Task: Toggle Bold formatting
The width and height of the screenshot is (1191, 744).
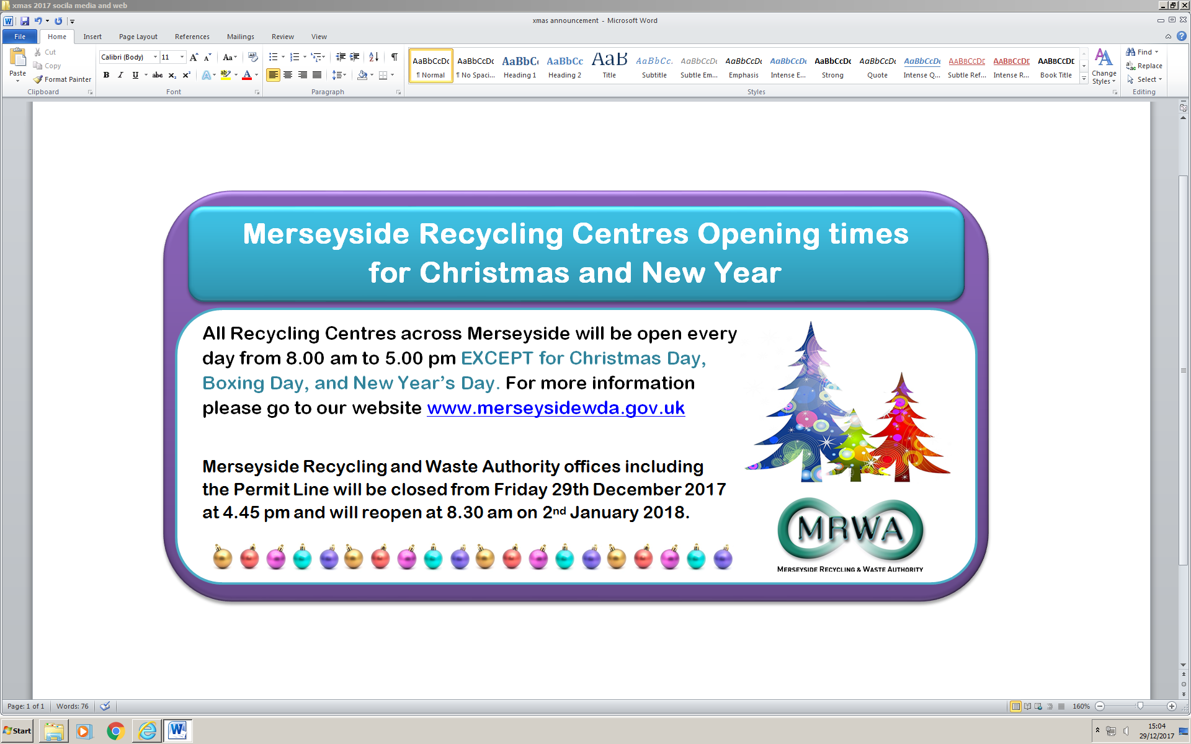Action: point(107,75)
